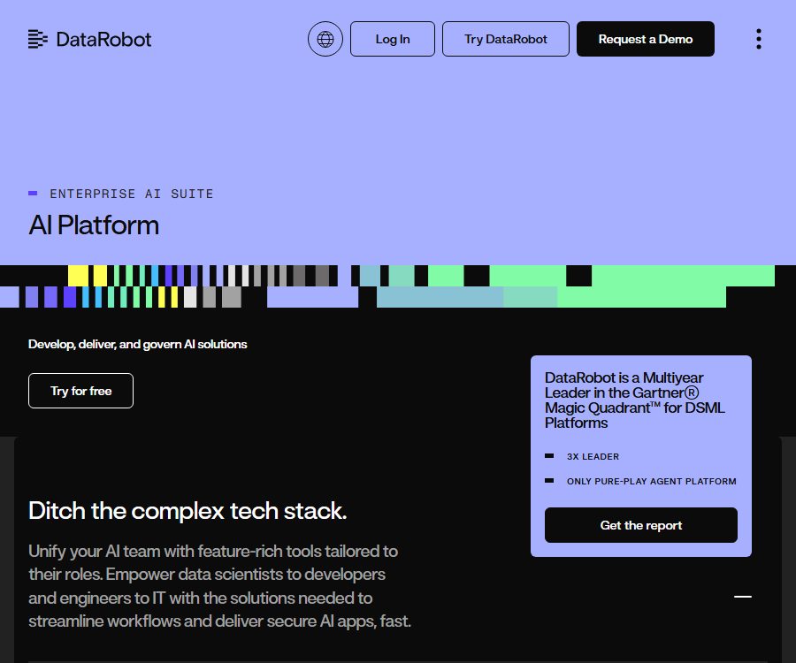Screen dimensions: 796x663
Task: Click the ONLY PURE-PLAY AGENT PLATFORM text
Action: pyautogui.click(x=651, y=482)
